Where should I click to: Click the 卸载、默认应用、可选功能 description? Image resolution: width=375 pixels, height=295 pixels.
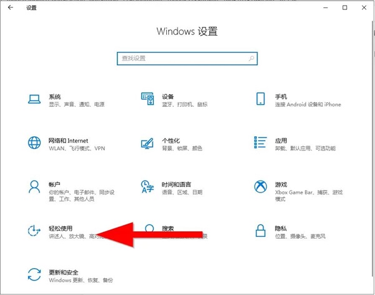point(306,148)
